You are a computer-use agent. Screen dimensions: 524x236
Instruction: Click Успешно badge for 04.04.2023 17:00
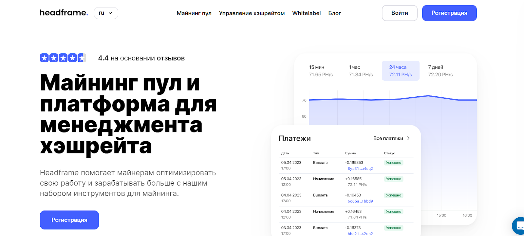click(393, 195)
